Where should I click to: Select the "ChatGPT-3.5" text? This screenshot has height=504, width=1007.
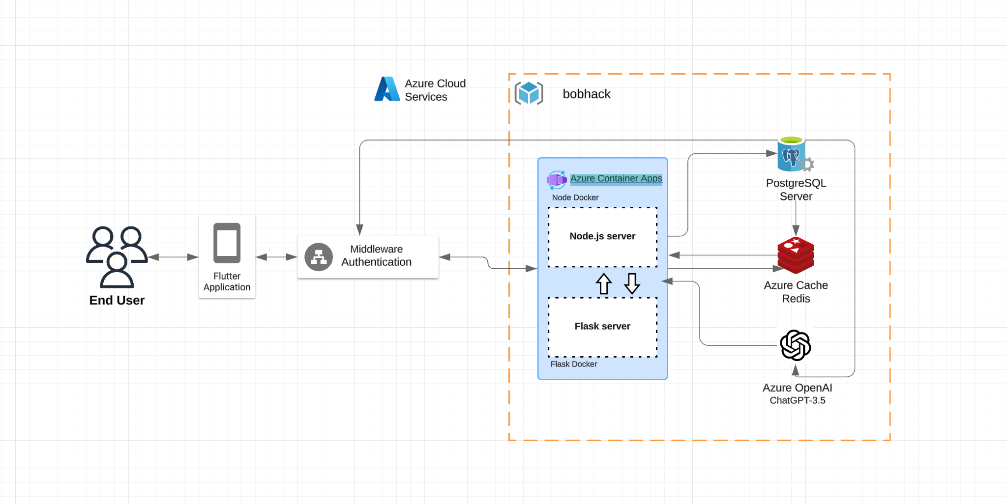click(x=798, y=400)
